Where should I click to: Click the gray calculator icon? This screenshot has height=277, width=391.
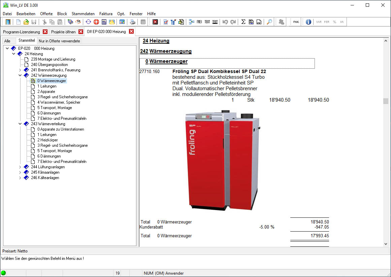[x=143, y=22]
